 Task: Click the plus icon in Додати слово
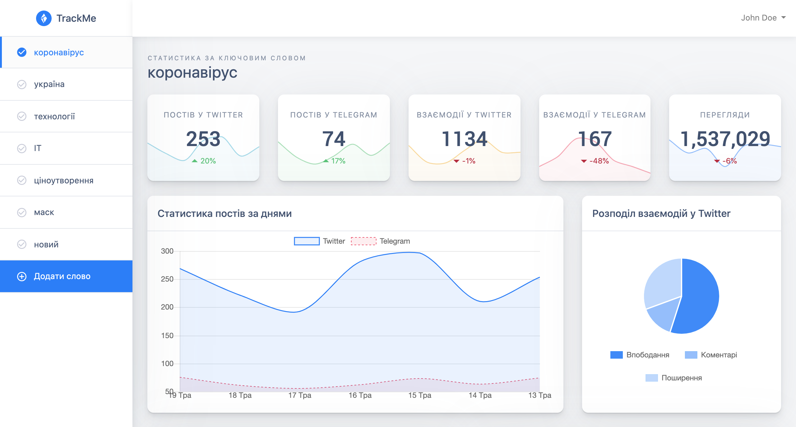[x=21, y=276]
